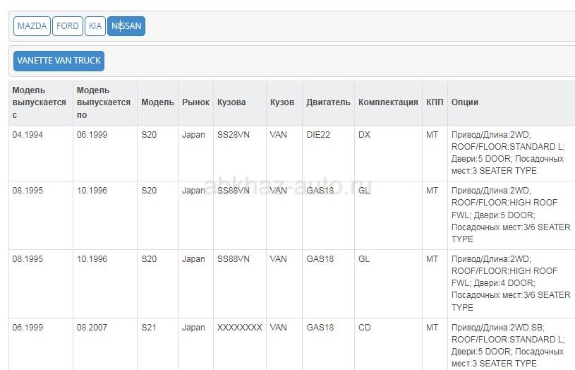Select the MAZDA brand button
Screen dimensions: 575x370
(x=32, y=26)
